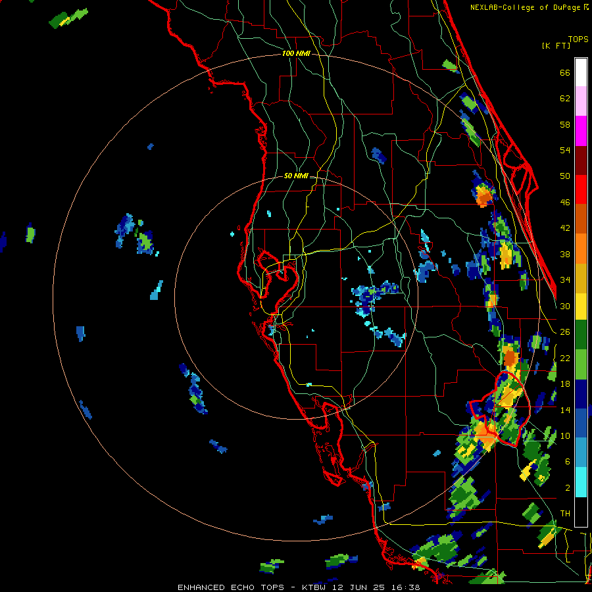
Task: Click the '34' legend value
Action: pos(565,280)
